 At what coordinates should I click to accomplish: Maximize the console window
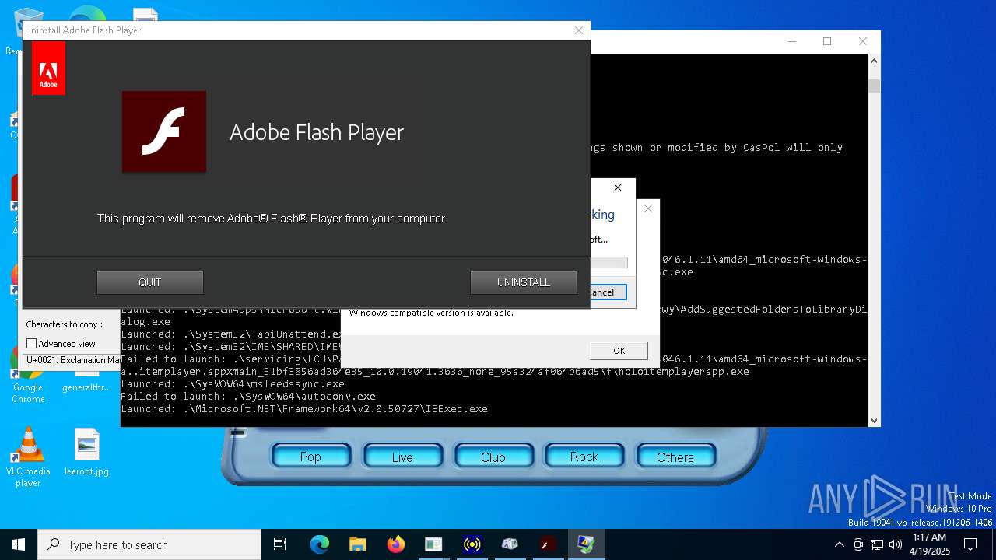pyautogui.click(x=827, y=41)
